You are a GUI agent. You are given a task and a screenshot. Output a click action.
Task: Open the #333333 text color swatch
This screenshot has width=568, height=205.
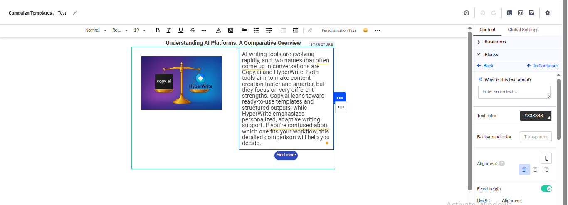(536, 116)
